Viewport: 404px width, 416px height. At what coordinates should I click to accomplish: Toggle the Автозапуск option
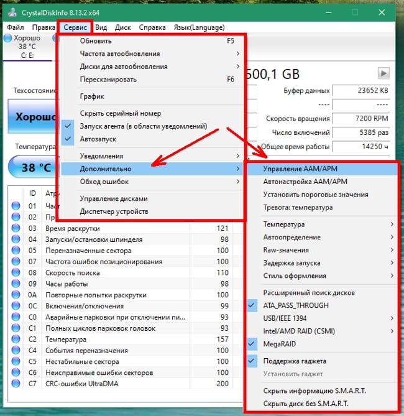(152, 139)
